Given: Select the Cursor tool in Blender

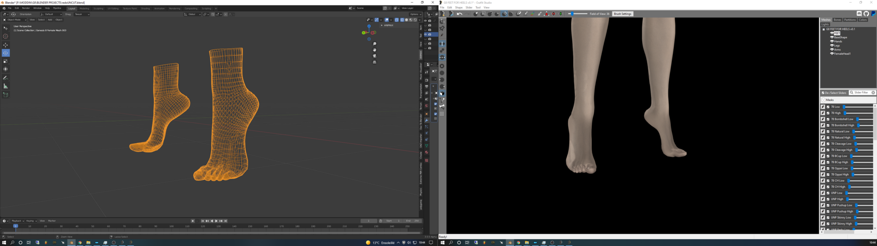Looking at the screenshot, I should point(5,36).
